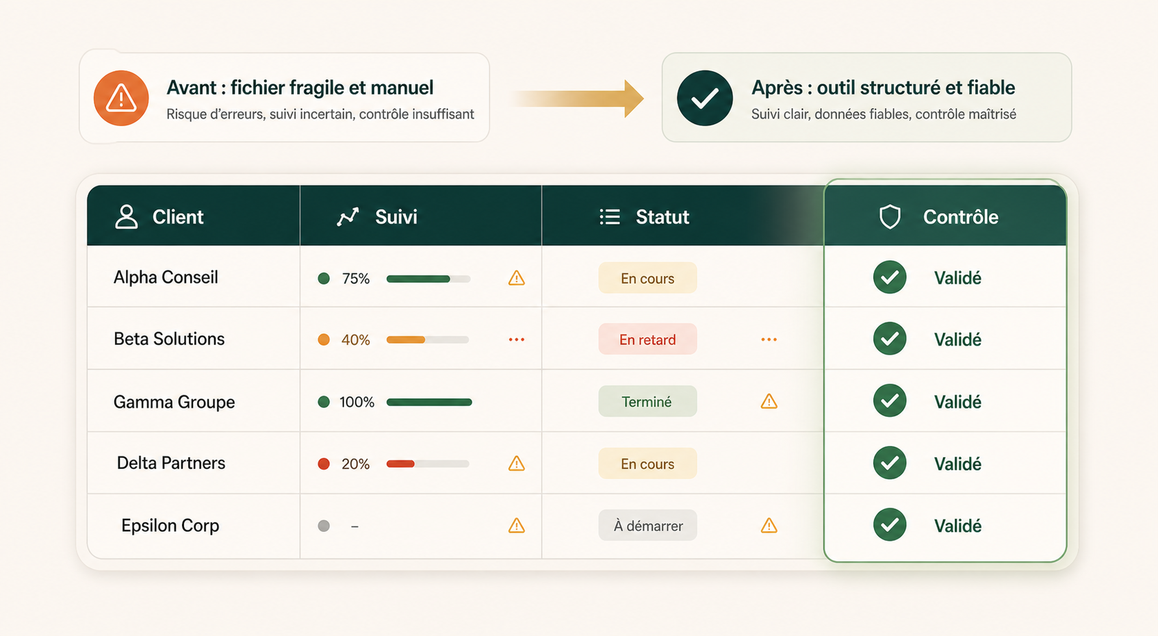Select the Delta Partners client name

pyautogui.click(x=171, y=463)
